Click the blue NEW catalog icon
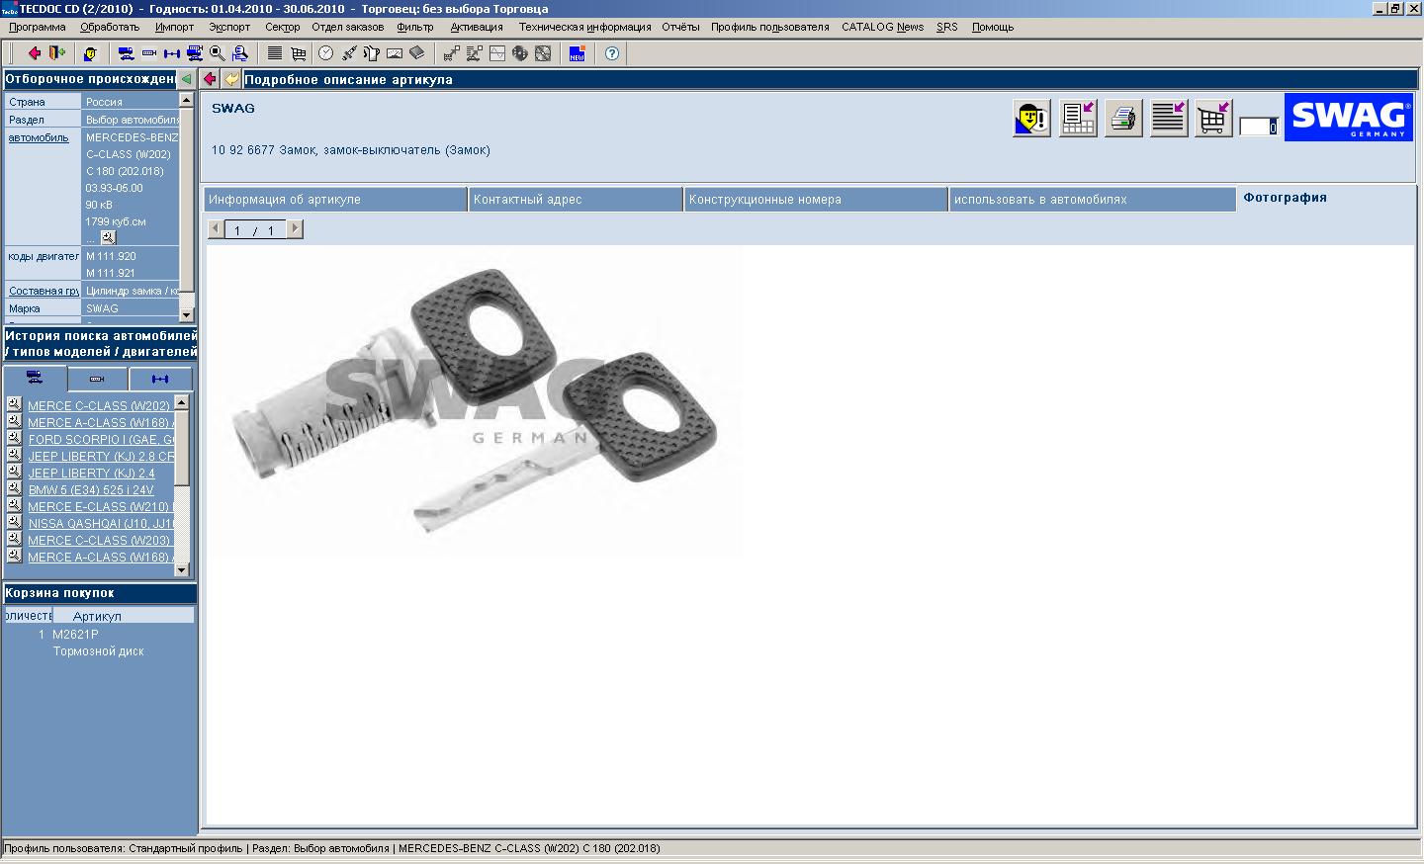The height and width of the screenshot is (864, 1424). click(x=577, y=53)
